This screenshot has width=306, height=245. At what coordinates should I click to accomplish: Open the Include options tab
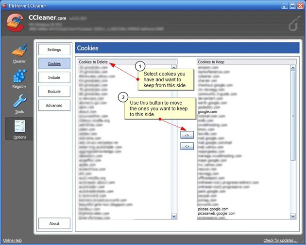[54, 77]
